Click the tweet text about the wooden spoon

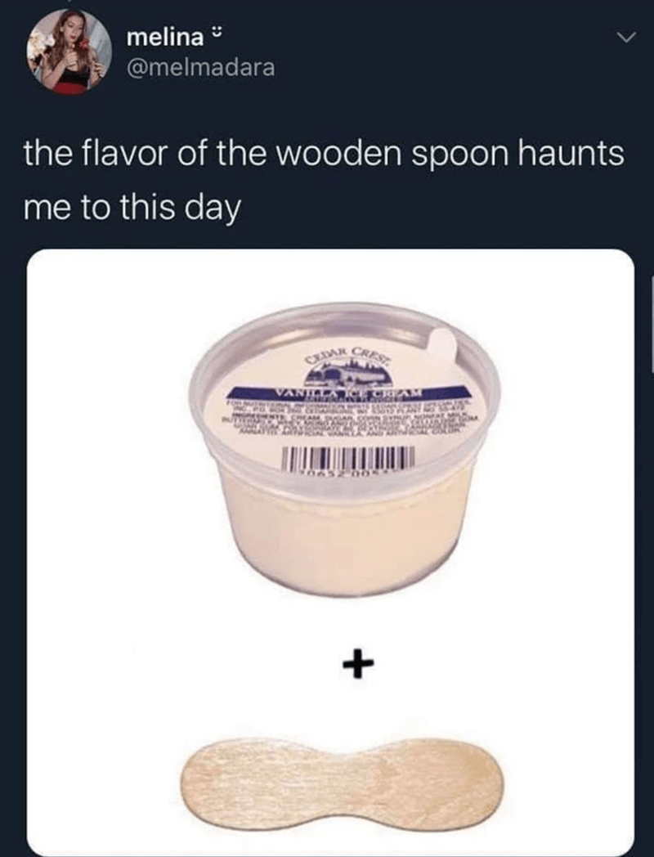[324, 180]
